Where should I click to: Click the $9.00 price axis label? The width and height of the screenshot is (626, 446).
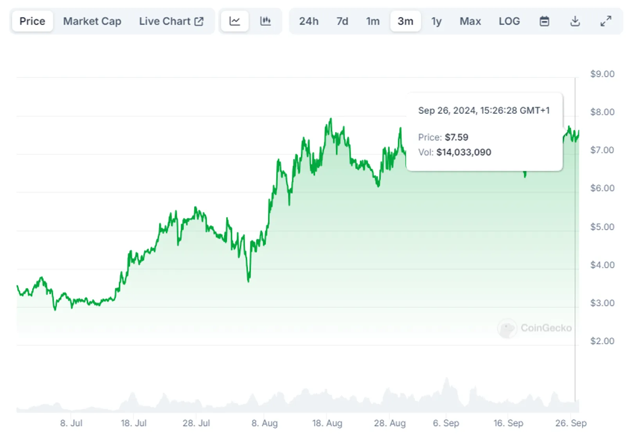[603, 74]
